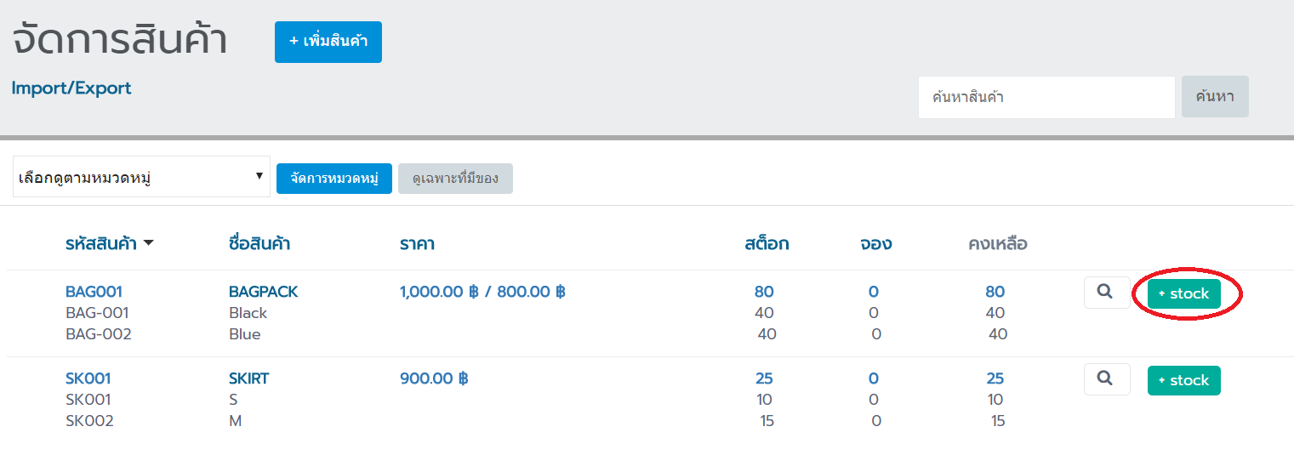Add stock for BAGPACK product
Screen dimensions: 1294x455
click(x=1183, y=293)
